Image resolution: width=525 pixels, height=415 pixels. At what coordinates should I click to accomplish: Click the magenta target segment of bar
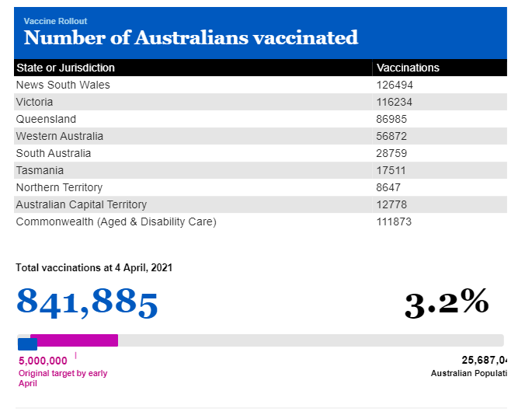[75, 340]
